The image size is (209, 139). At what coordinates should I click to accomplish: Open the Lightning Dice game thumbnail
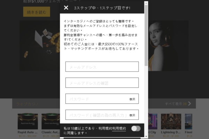pyautogui.click(x=171, y=121)
